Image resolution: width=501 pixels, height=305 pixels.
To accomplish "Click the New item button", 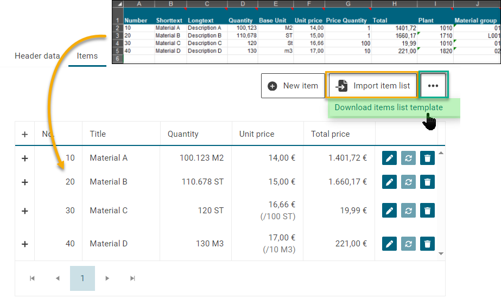I will [293, 86].
